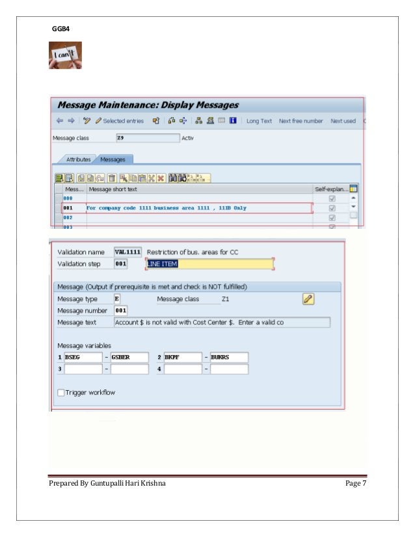Click the forward arrow in the Display Messages toolbar
Screen dimensions: 415x537
click(71, 120)
